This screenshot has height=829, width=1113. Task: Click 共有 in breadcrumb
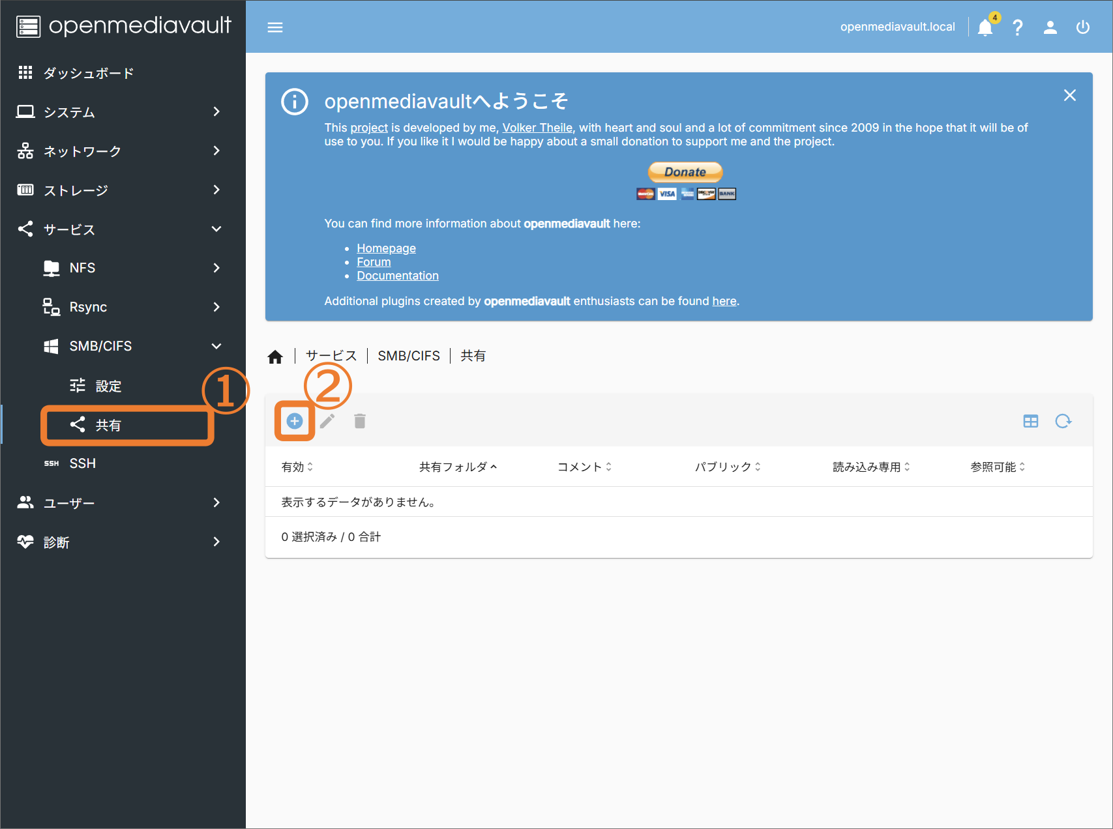point(473,356)
